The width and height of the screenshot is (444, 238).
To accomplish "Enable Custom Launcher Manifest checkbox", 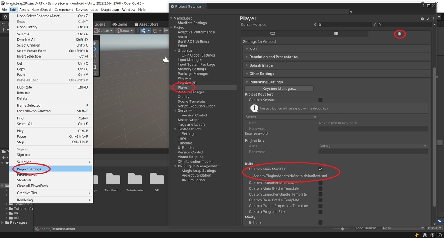I will point(320,183).
